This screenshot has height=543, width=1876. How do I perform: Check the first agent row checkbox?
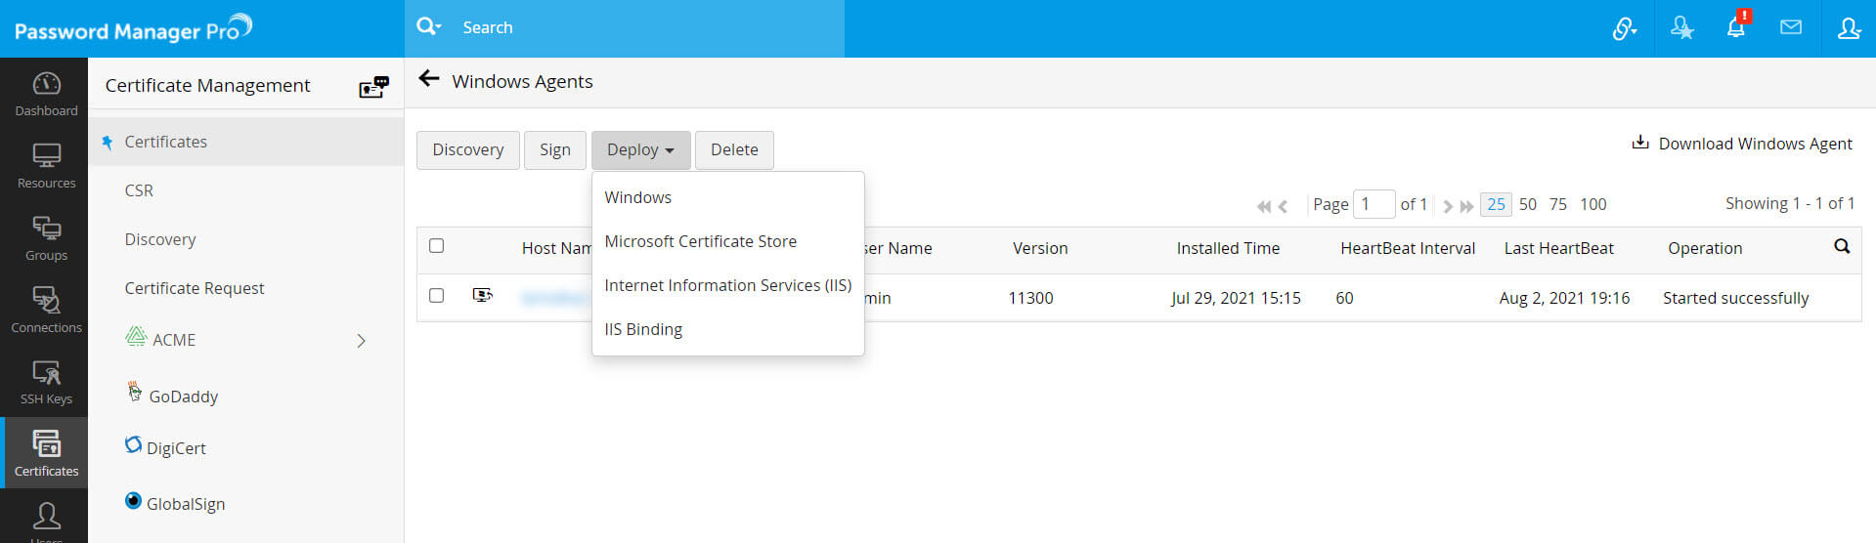click(x=437, y=296)
